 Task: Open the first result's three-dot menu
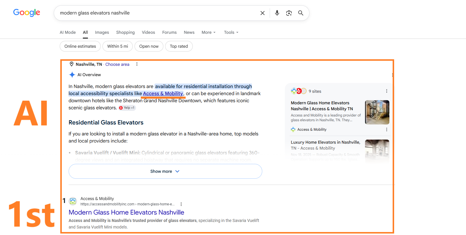(181, 204)
